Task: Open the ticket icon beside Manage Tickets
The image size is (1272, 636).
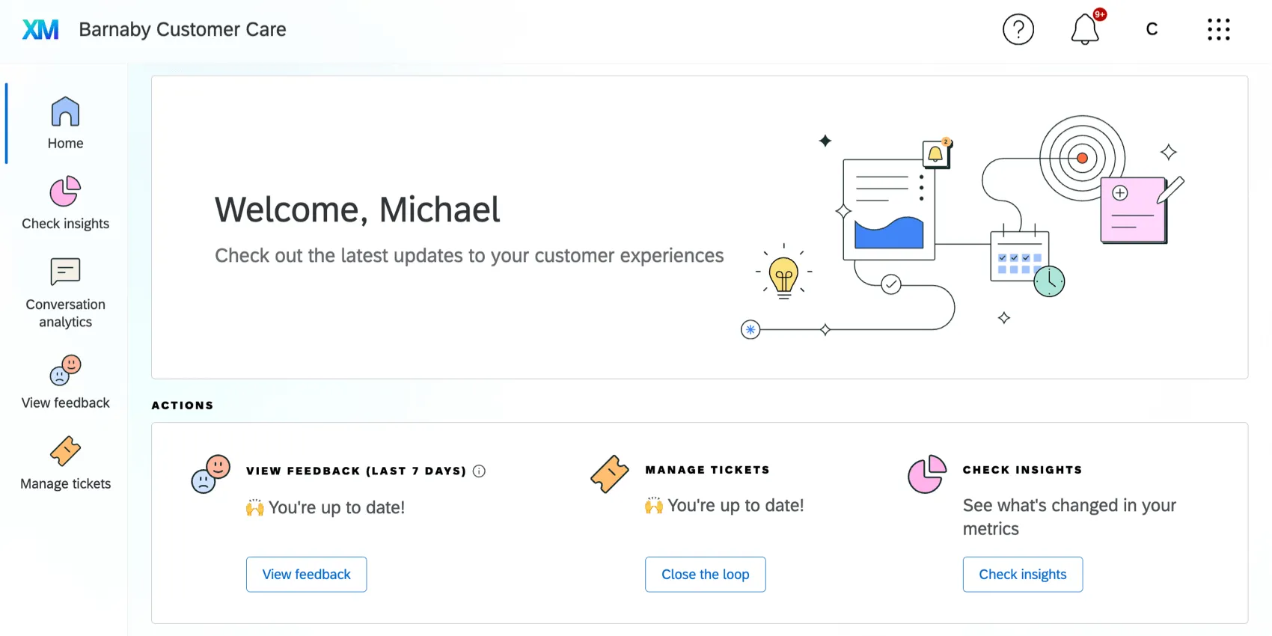Action: (608, 474)
